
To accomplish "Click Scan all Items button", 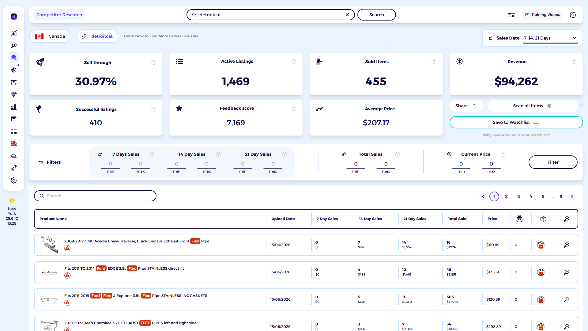I will coord(532,106).
